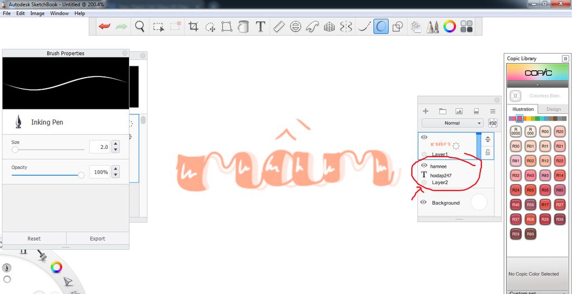Image resolution: width=572 pixels, height=294 pixels.
Task: Open the Window menu
Action: pyautogui.click(x=59, y=13)
